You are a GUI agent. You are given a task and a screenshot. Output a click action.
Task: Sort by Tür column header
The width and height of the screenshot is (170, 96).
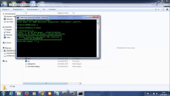[74, 13]
